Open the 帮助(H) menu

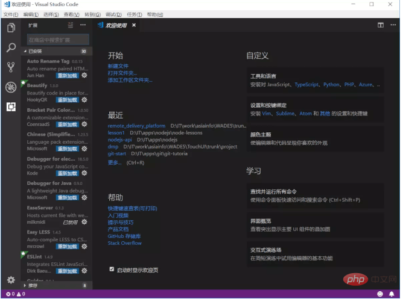pyautogui.click(x=155, y=14)
